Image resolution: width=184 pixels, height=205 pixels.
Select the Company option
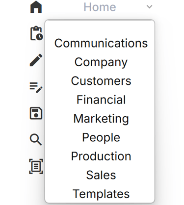point(101,62)
